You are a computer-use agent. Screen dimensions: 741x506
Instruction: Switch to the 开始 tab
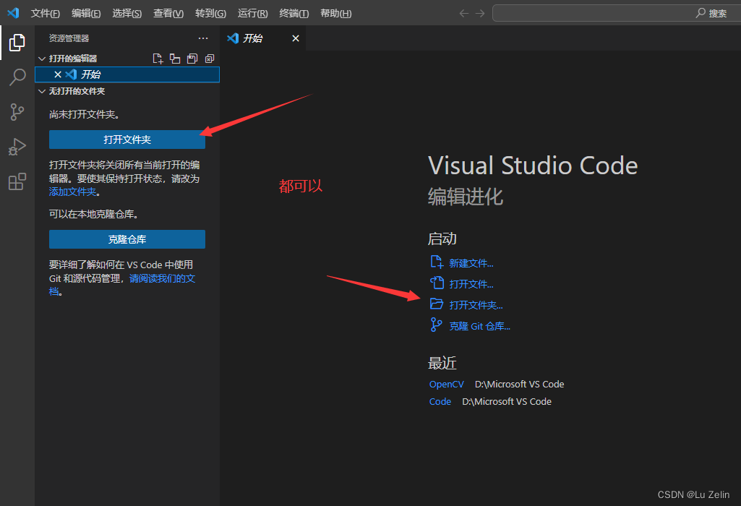click(x=251, y=38)
